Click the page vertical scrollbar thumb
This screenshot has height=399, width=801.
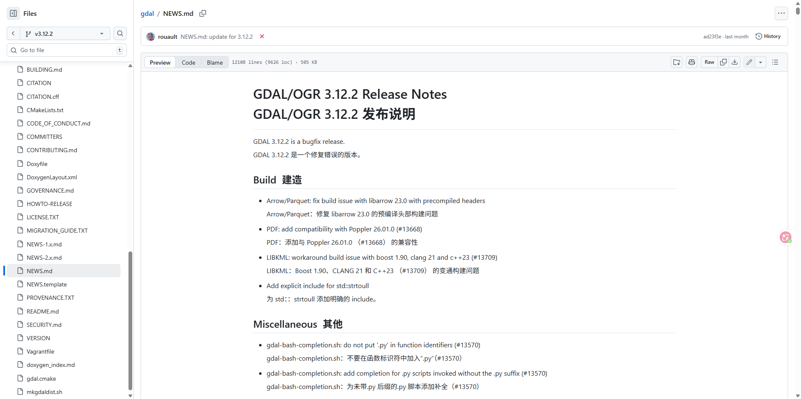click(798, 10)
